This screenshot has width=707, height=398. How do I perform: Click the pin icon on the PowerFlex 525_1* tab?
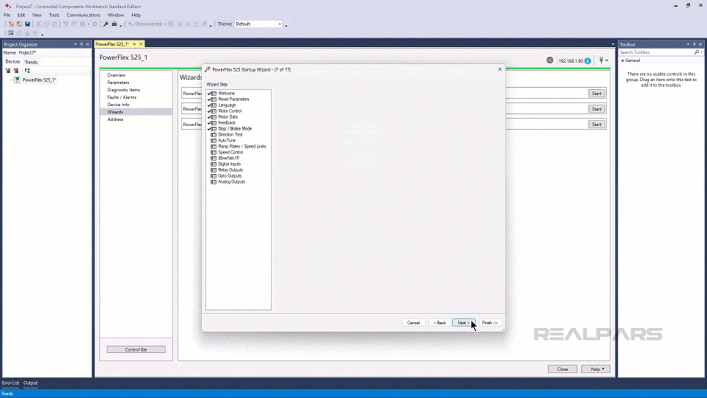coord(134,43)
